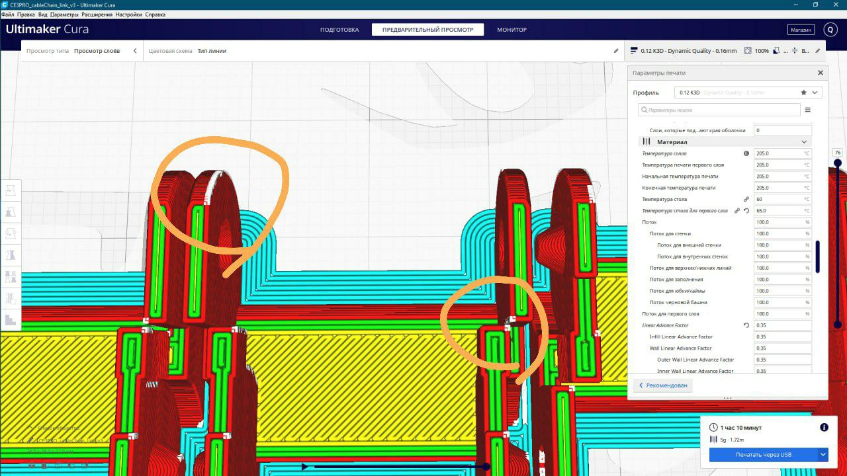Open the Настройки menu
Screen dimensions: 847x476
128,14
